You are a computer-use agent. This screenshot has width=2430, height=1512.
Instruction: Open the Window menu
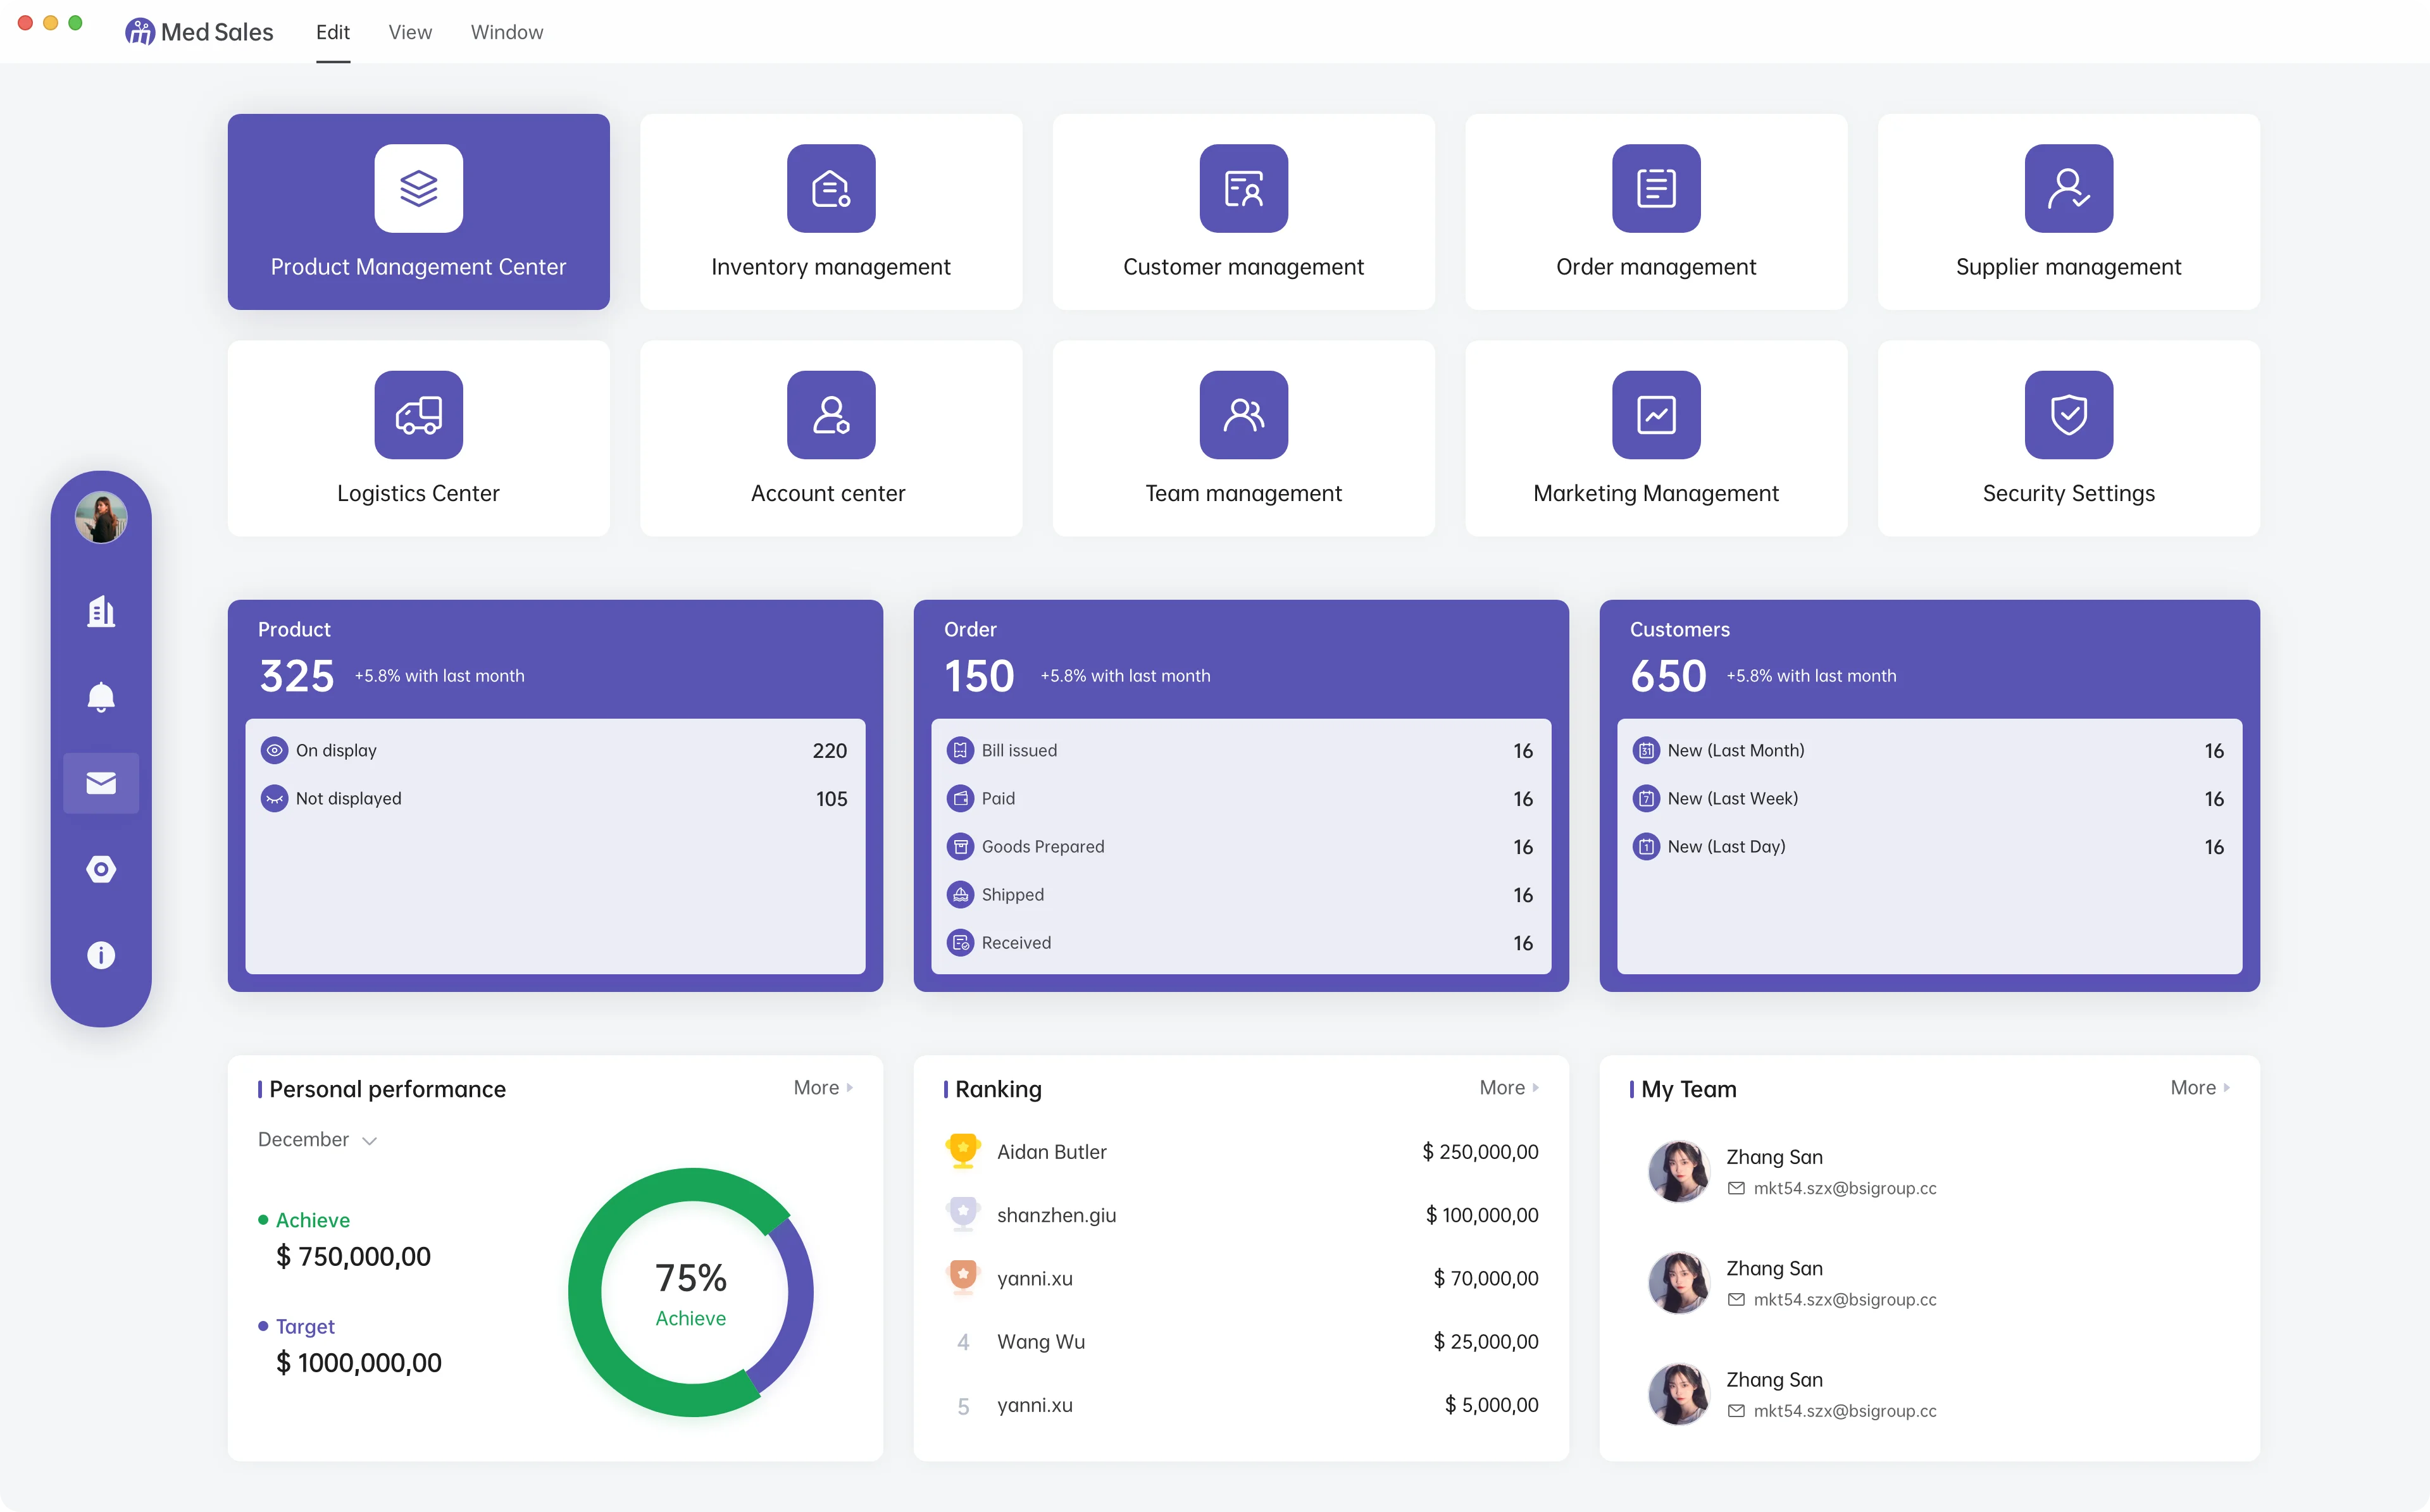coord(506,31)
